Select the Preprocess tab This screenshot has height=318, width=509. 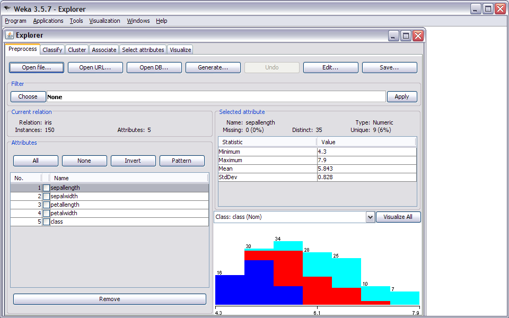pos(23,49)
